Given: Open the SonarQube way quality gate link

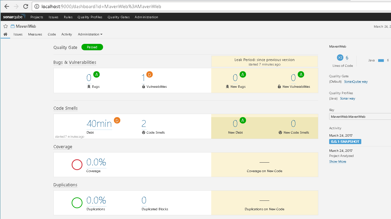Looking at the screenshot, I should pos(356,82).
